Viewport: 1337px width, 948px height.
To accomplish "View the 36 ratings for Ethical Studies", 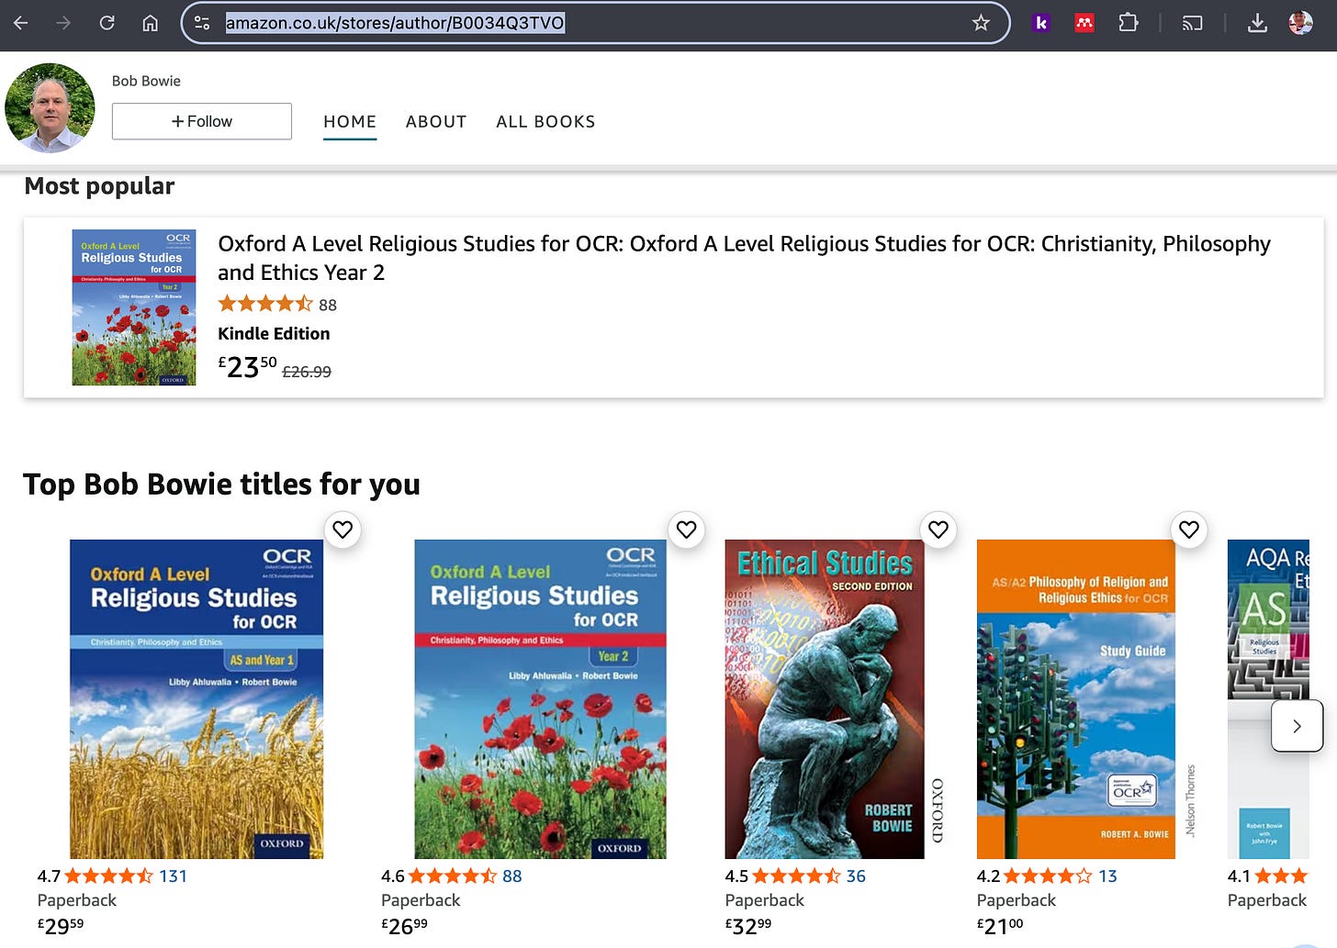I will tap(856, 876).
